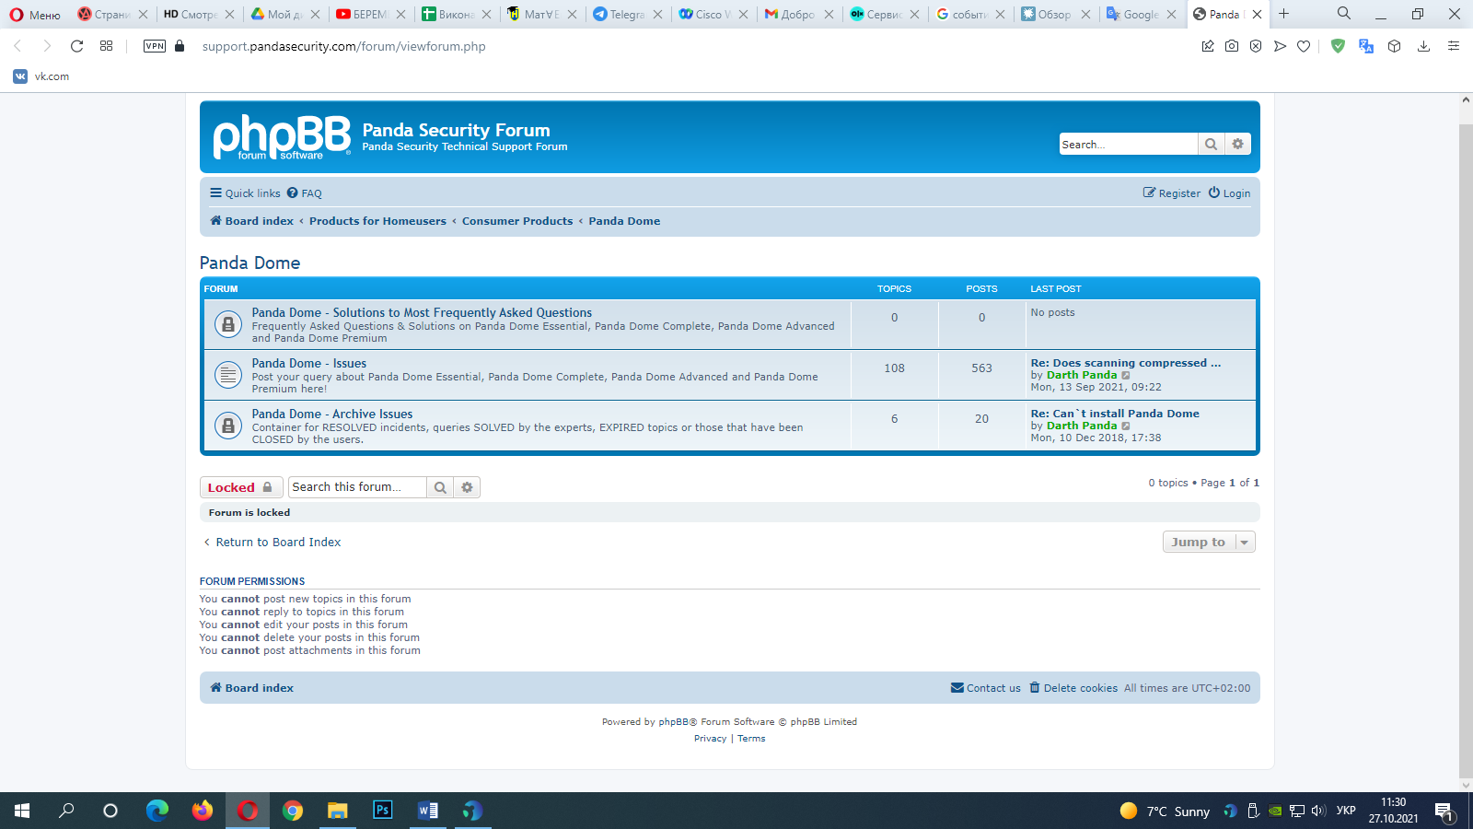Open the translate extension icon
This screenshot has height=829, width=1473.
point(1366,46)
